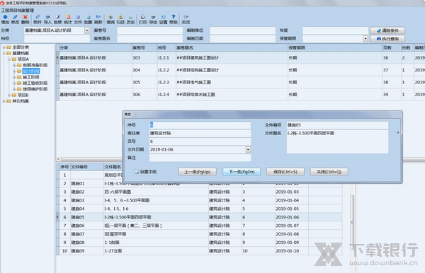Click the 修改 (edit) pencil toolbar icon
425x273 pixels.
(15, 19)
